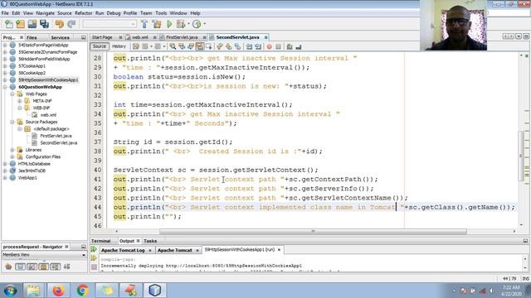Switch to the Services tab
Screen dimensions: 531x298
click(60, 37)
